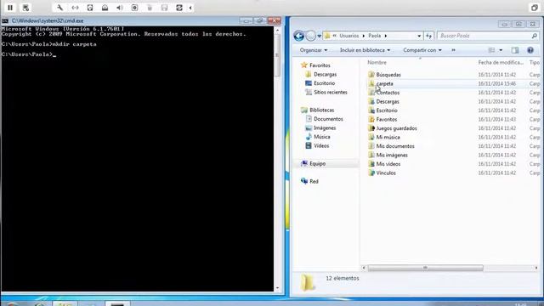Click the search magnifier icon
This screenshot has height=306, width=544.
coord(535,36)
